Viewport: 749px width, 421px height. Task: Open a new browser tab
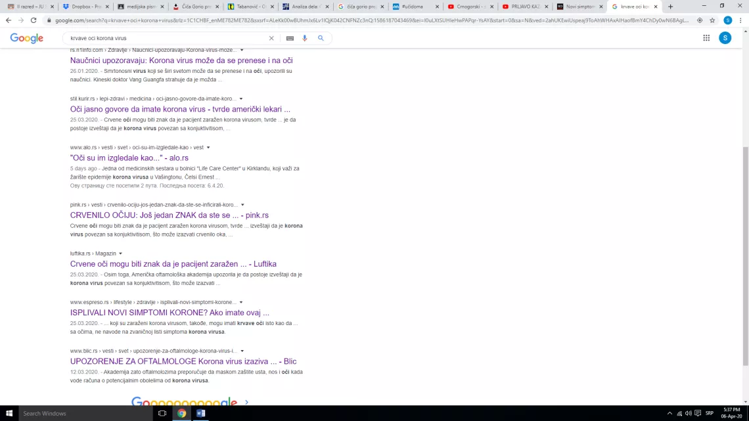670,7
